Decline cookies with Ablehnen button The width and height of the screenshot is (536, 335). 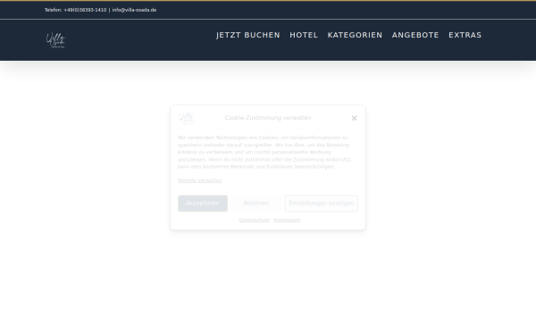click(x=256, y=204)
